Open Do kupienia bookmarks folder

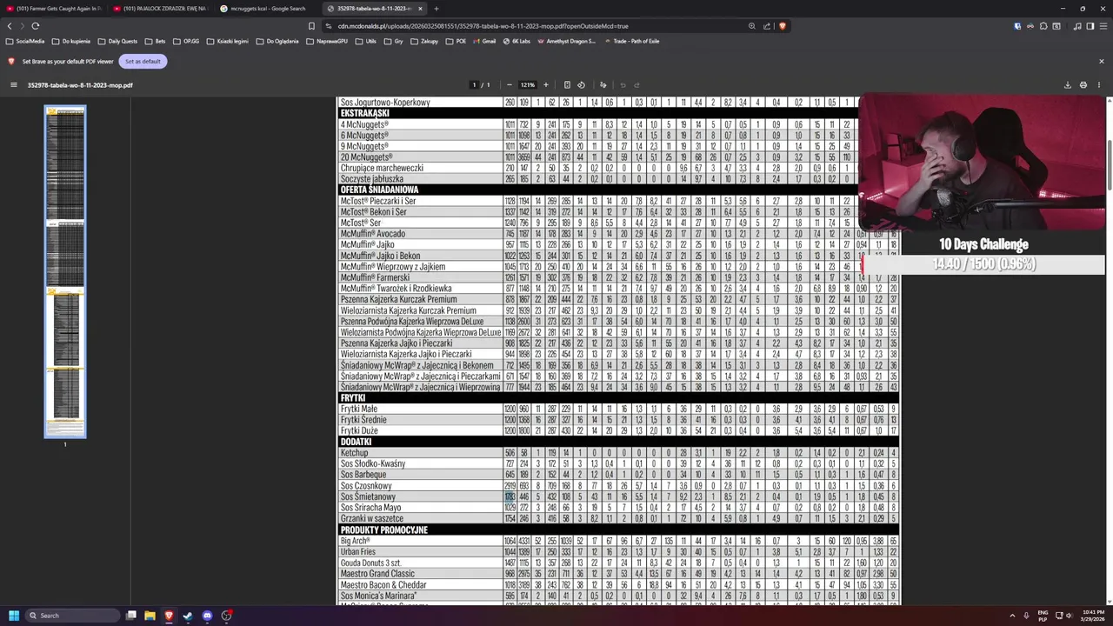tap(71, 41)
